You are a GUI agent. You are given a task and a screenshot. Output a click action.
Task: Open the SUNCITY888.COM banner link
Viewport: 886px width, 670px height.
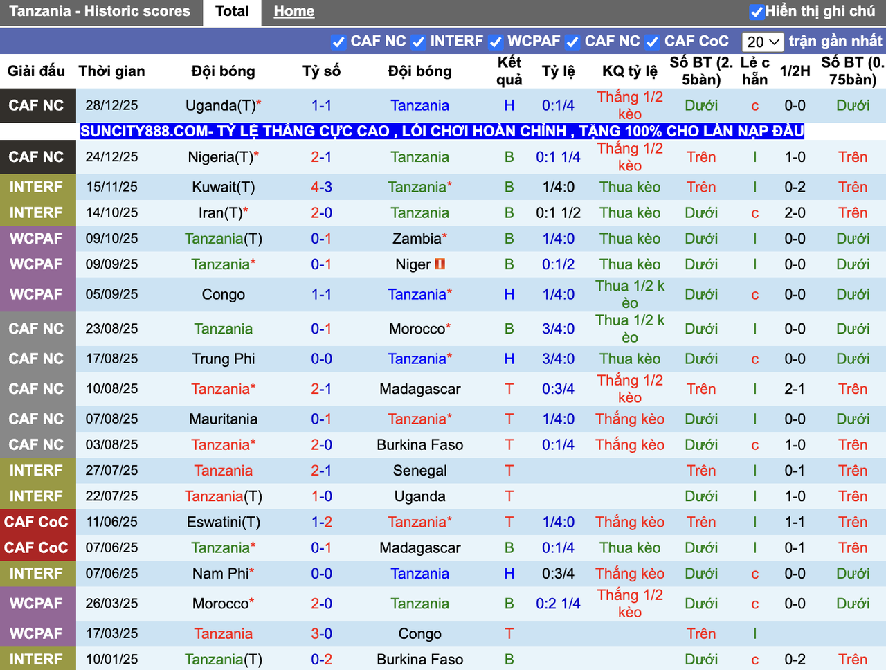click(442, 131)
